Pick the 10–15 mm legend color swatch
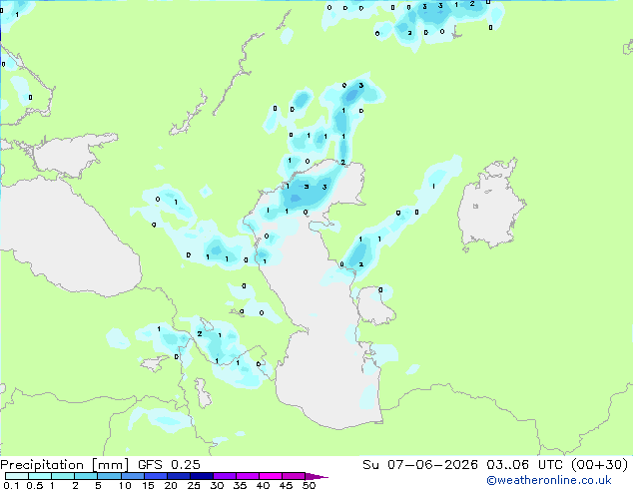 (132, 476)
